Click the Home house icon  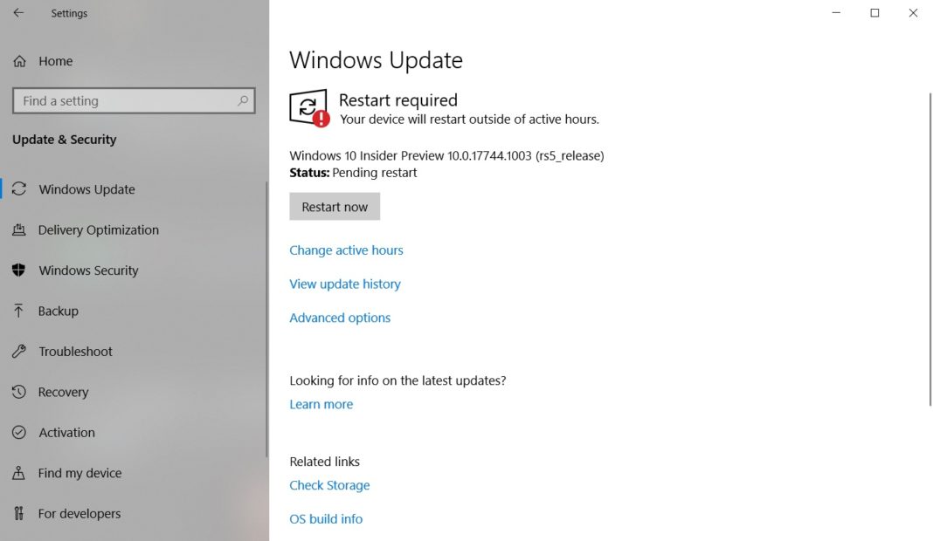tap(19, 61)
